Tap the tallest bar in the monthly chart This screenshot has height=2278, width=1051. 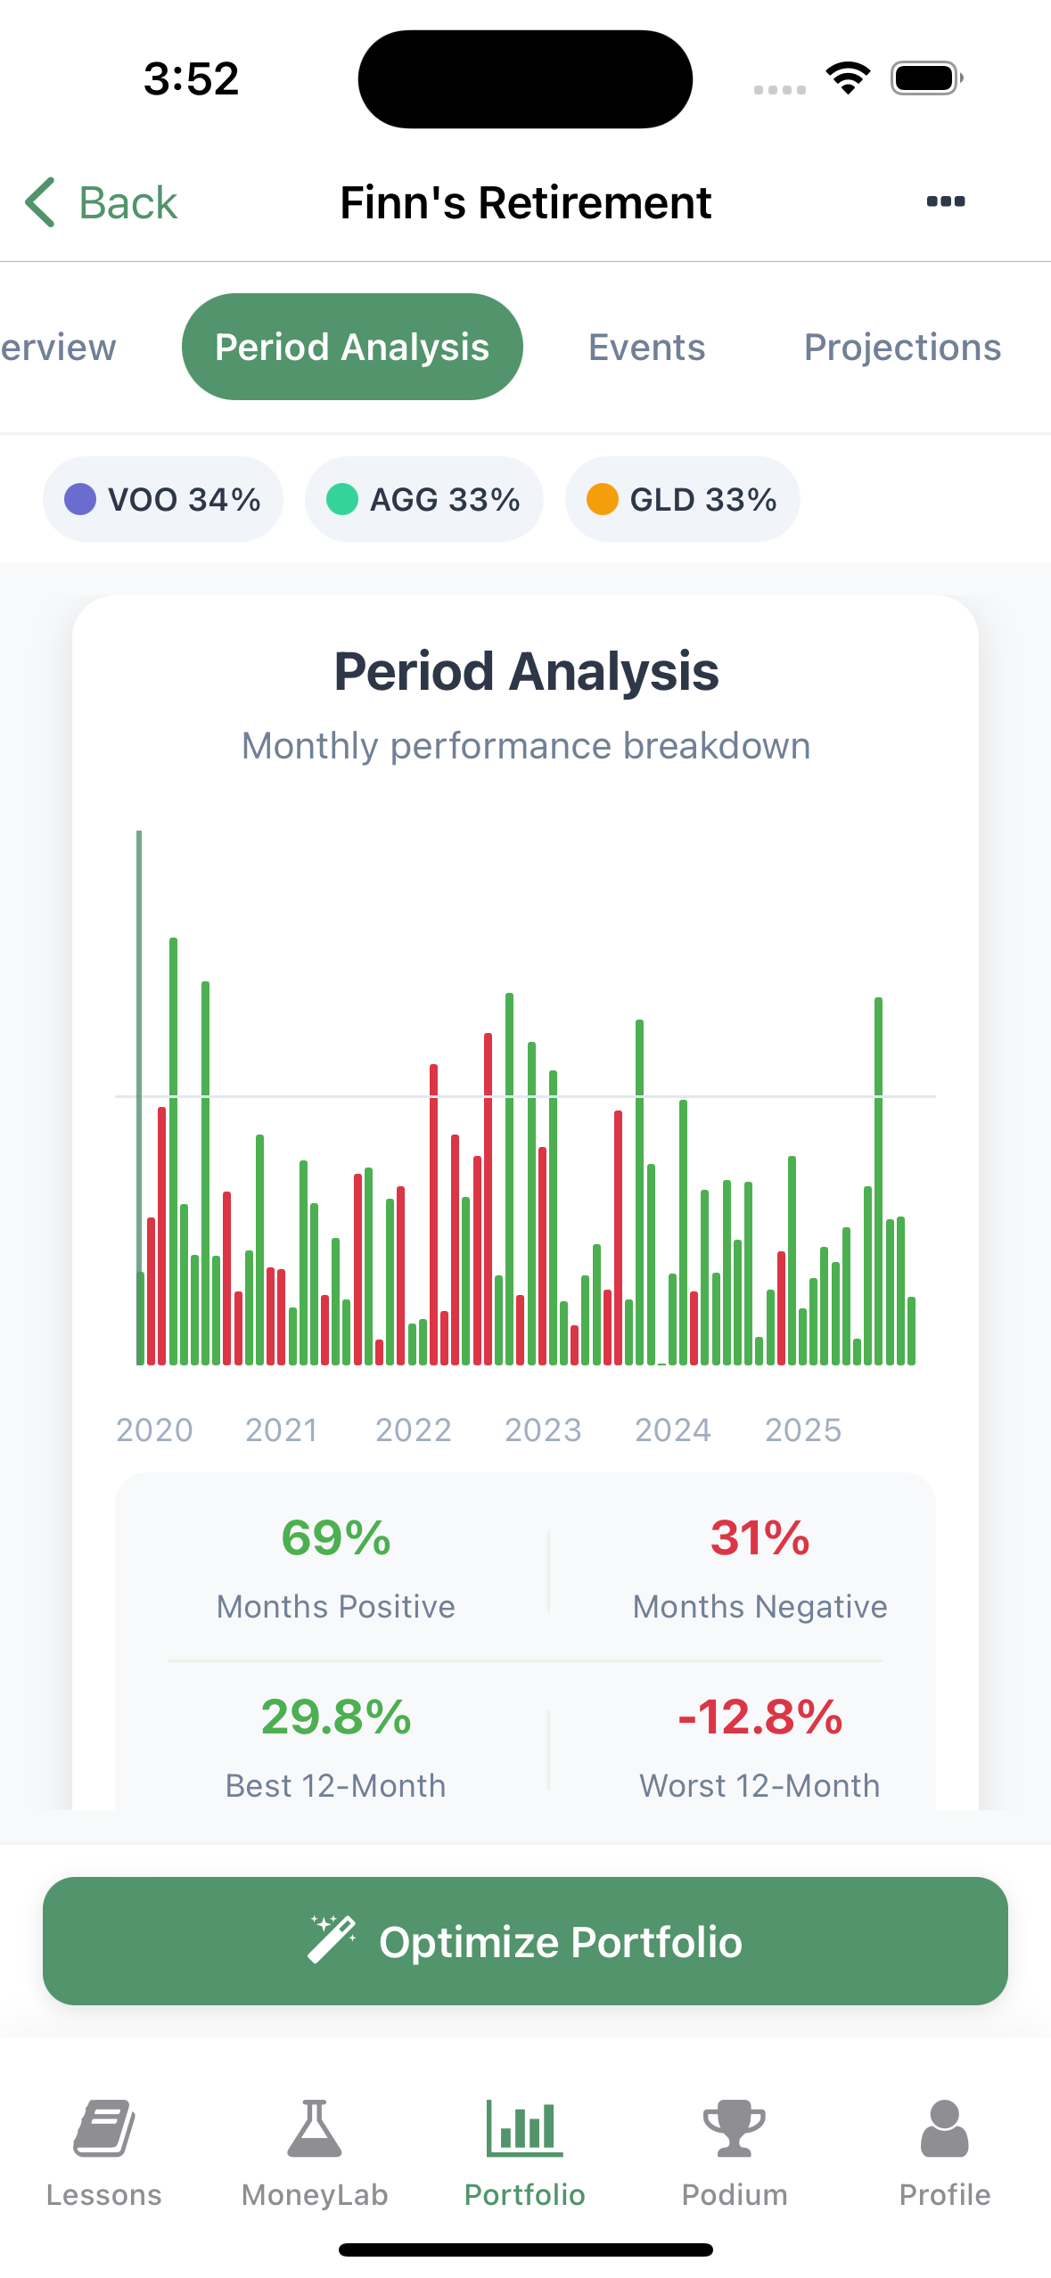coord(139,1096)
